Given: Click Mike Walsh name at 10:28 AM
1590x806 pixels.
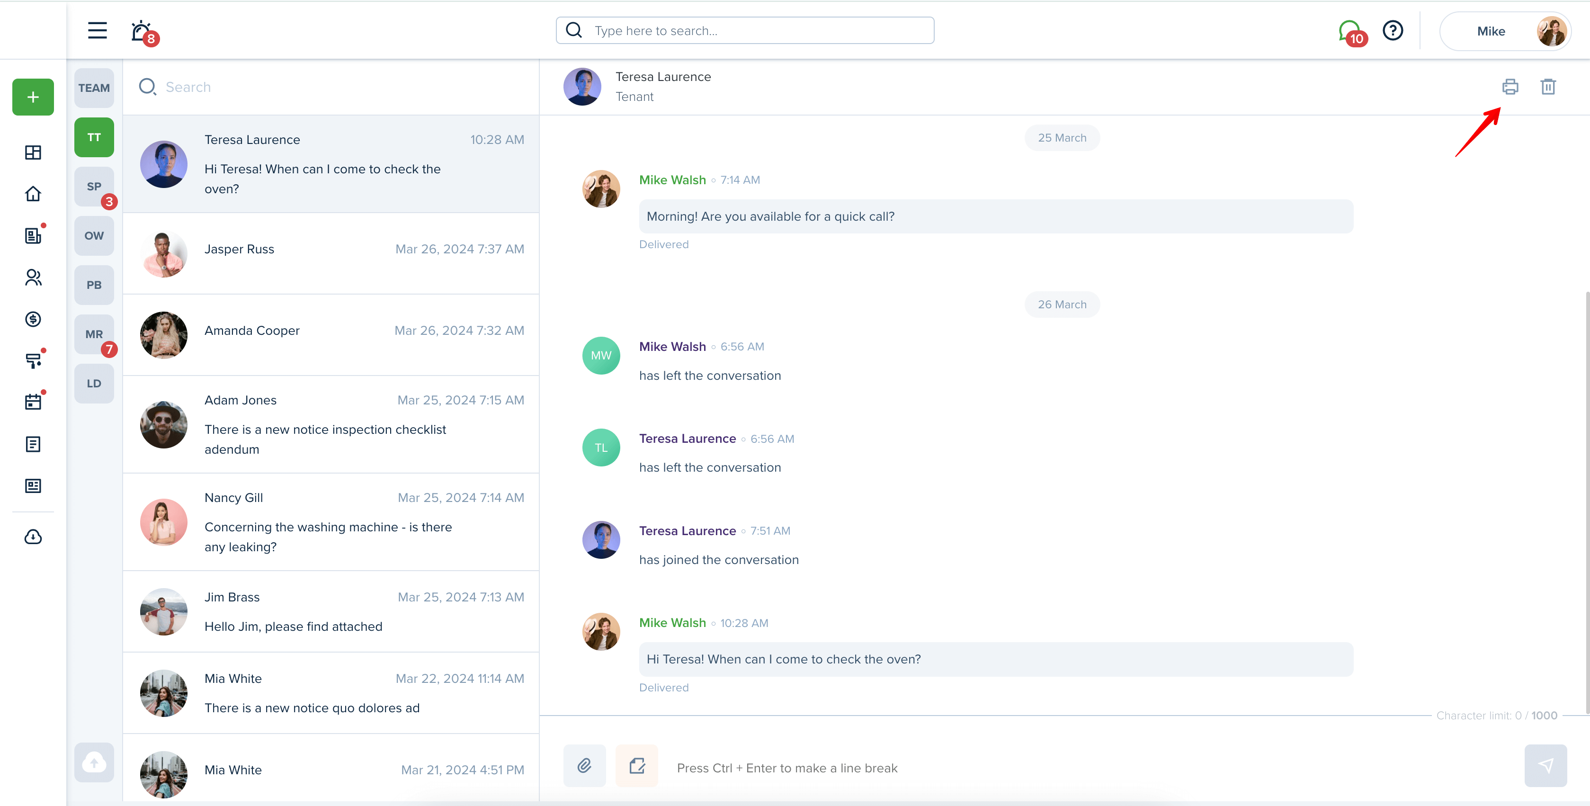Looking at the screenshot, I should [x=672, y=623].
